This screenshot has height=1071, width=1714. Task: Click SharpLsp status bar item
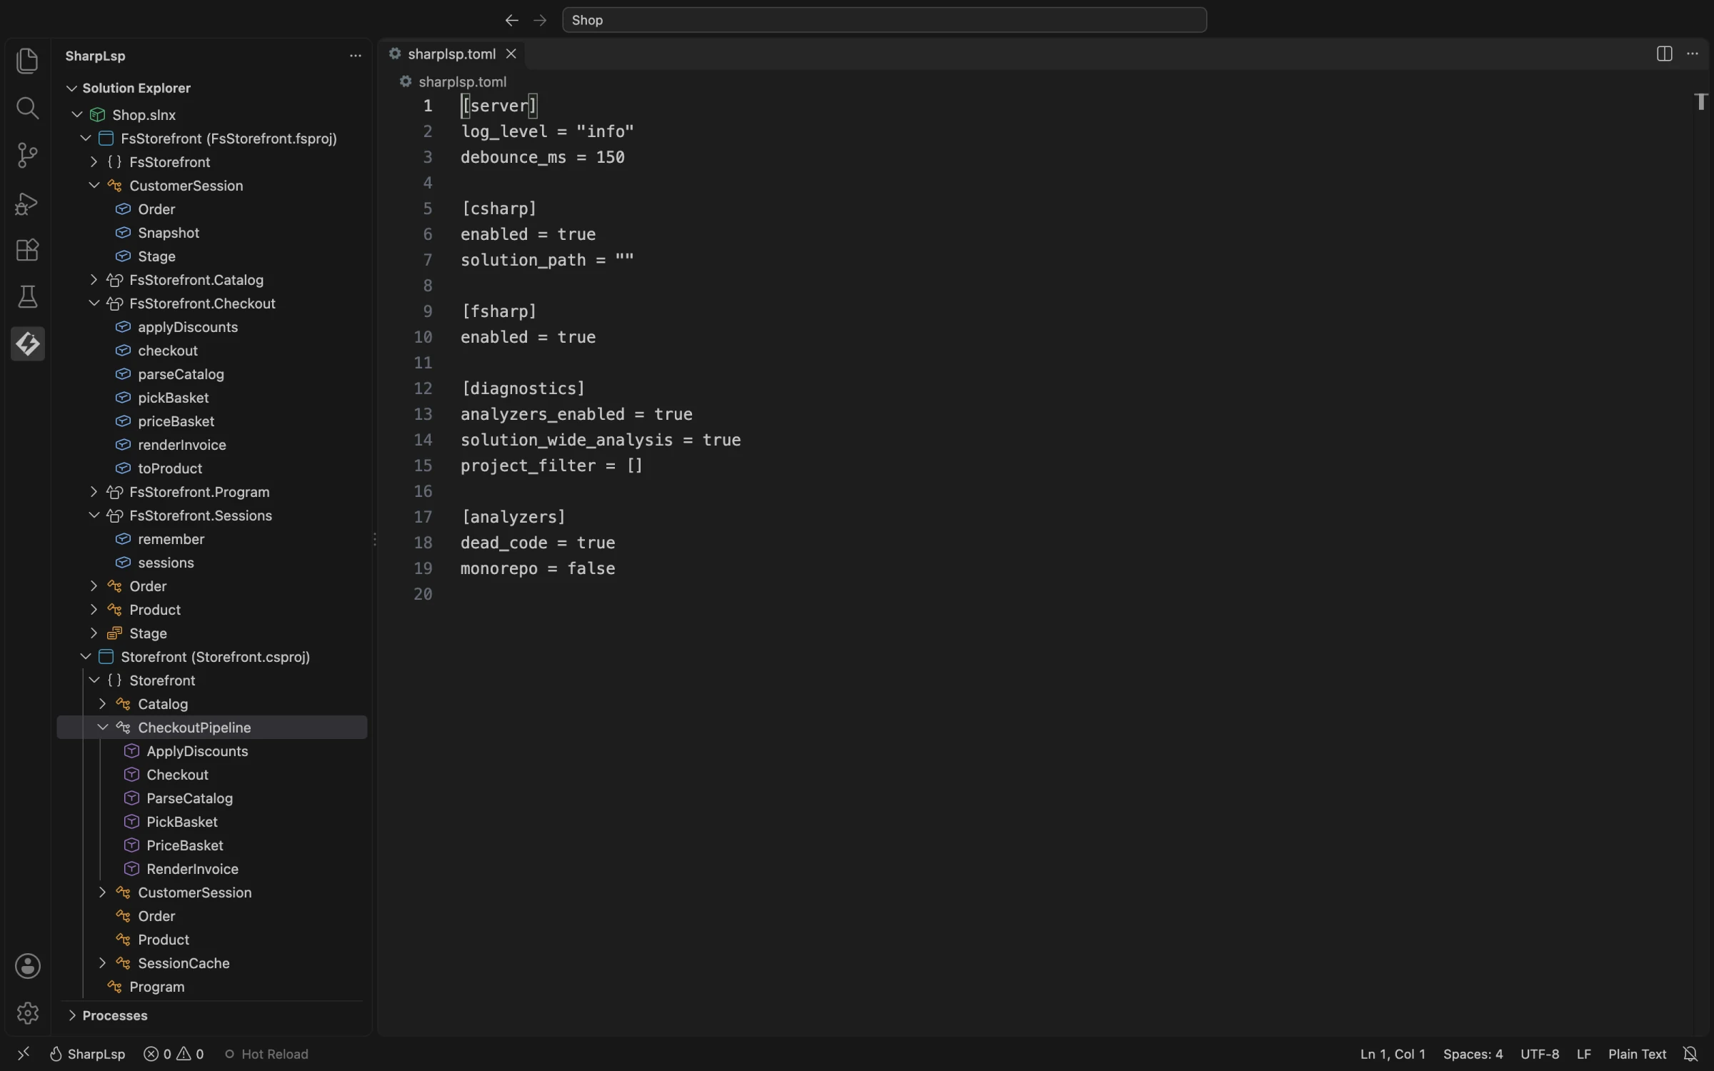point(87,1054)
